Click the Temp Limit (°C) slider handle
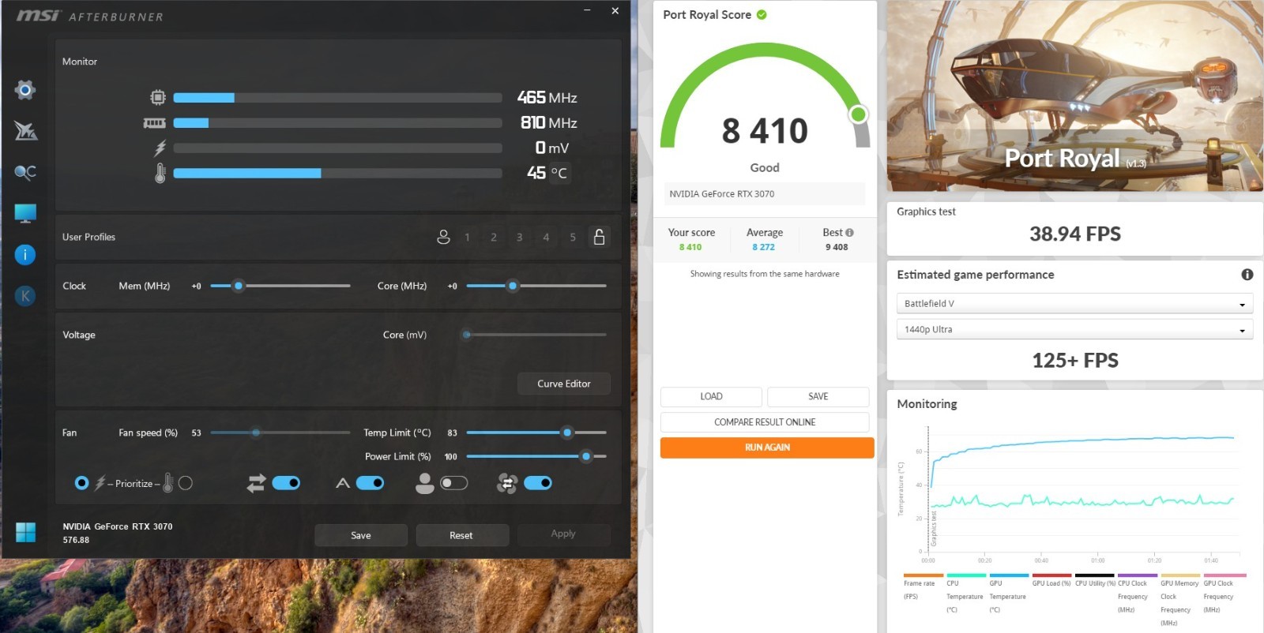 (x=566, y=433)
